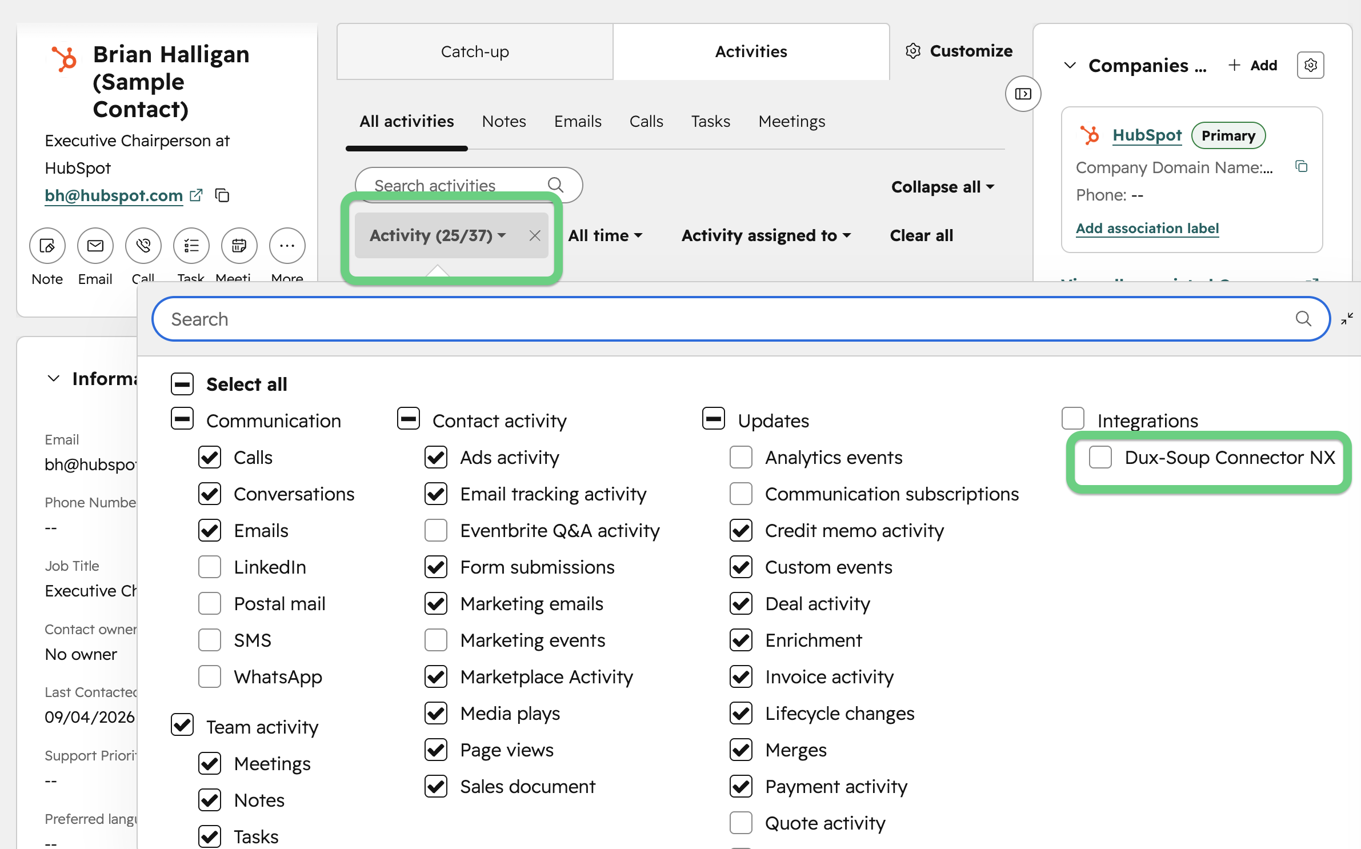
Task: Uncheck the Calls checkbox
Action: pyautogui.click(x=210, y=457)
